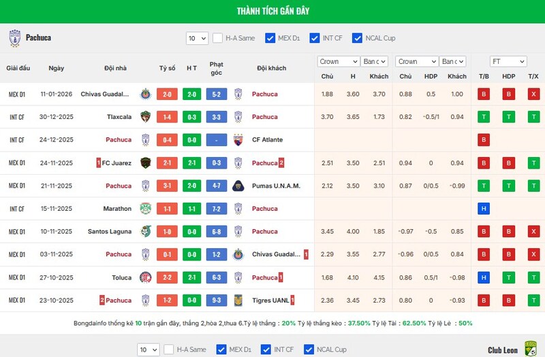
Task: Open the FT period dropdown
Action: click(x=508, y=61)
